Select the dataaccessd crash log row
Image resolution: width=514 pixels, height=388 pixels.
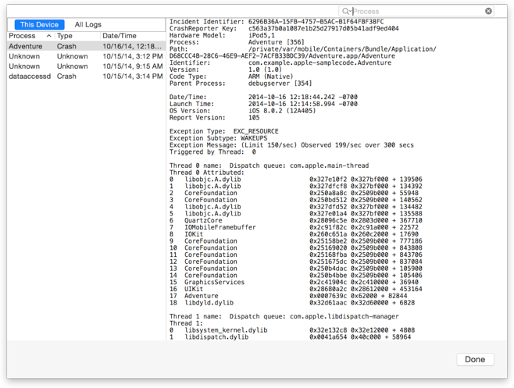point(86,77)
